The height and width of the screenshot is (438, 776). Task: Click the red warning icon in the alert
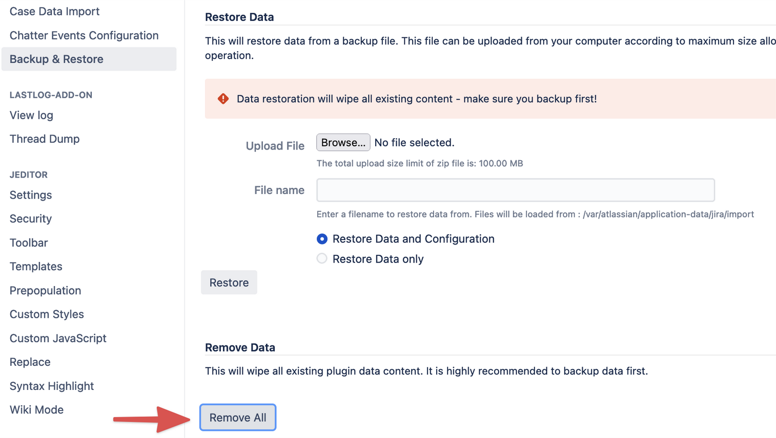223,99
